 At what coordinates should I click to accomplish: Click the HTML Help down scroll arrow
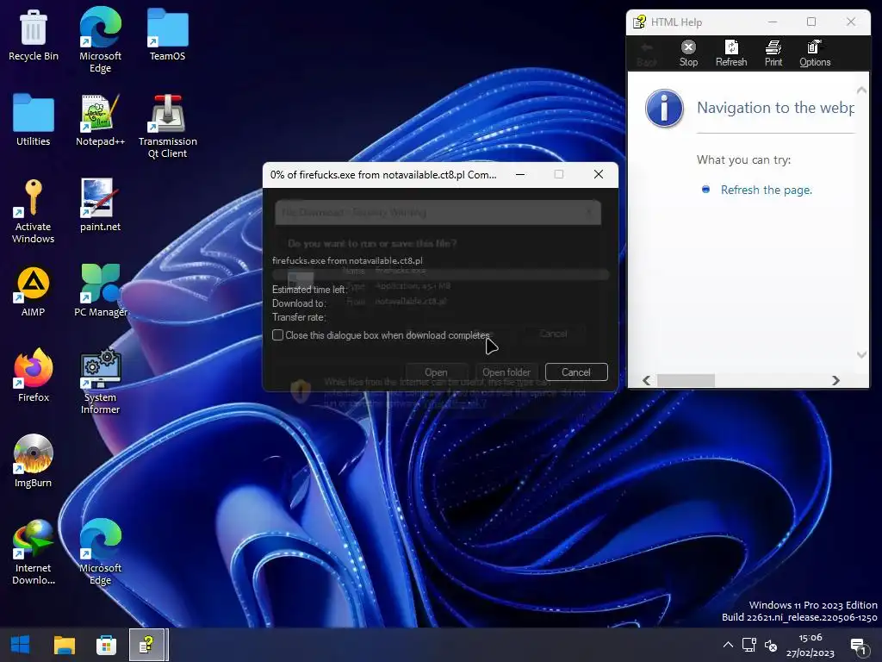[x=861, y=354]
